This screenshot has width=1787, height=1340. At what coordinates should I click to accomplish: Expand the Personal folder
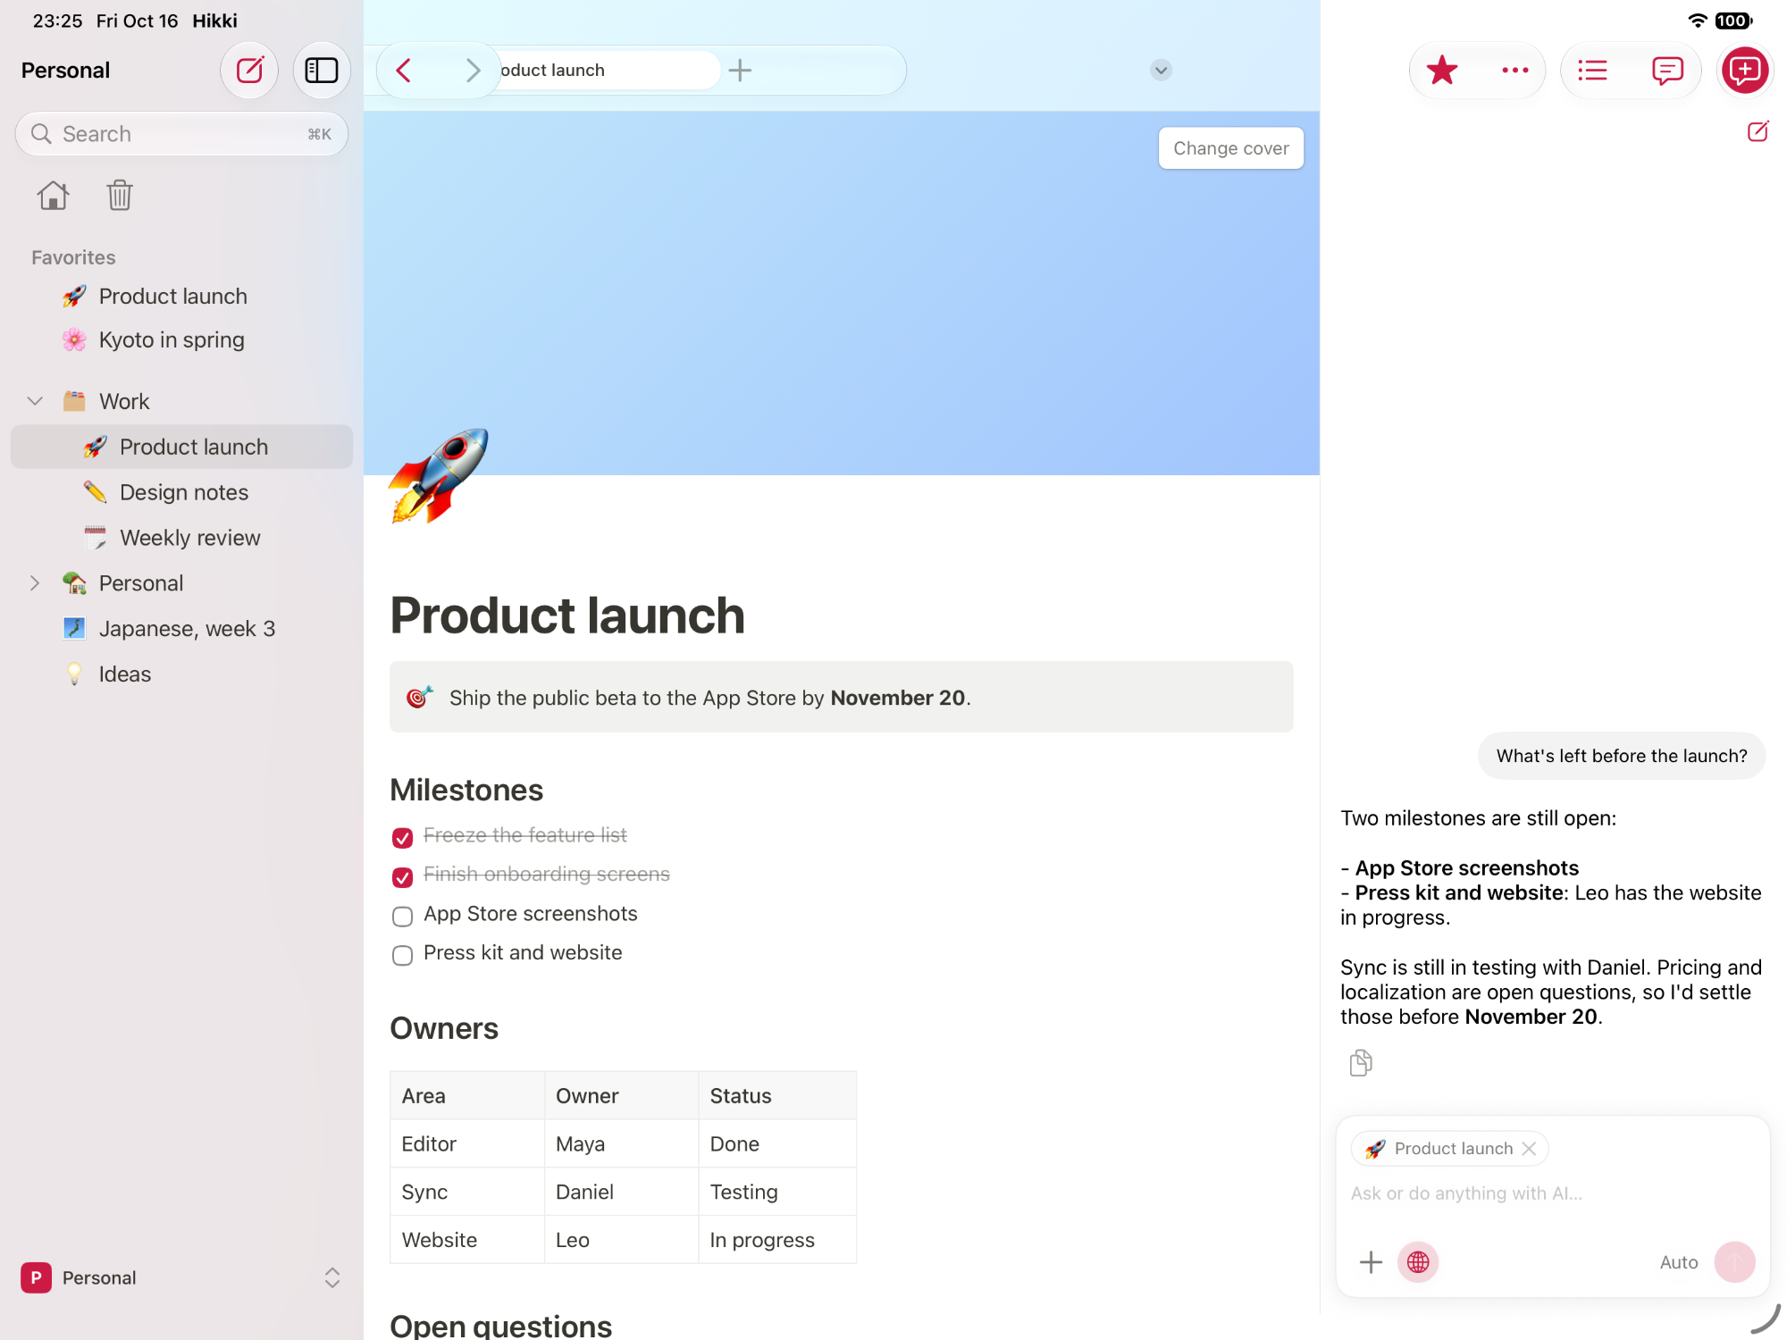tap(35, 582)
